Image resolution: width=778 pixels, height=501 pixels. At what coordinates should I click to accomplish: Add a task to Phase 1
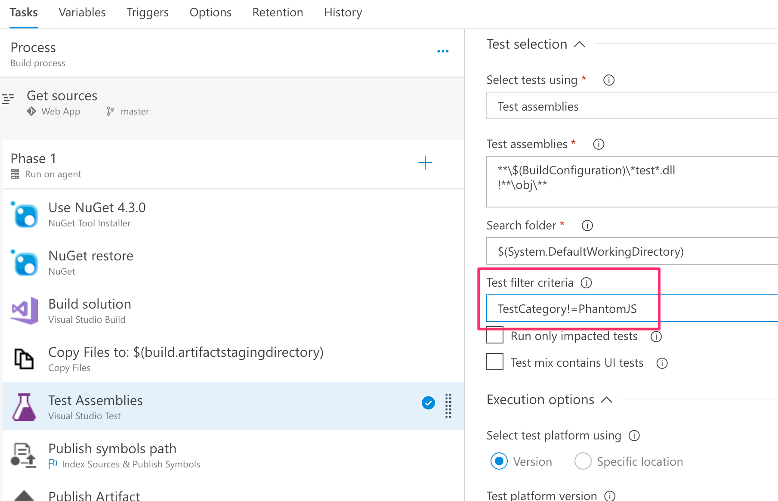(x=425, y=163)
